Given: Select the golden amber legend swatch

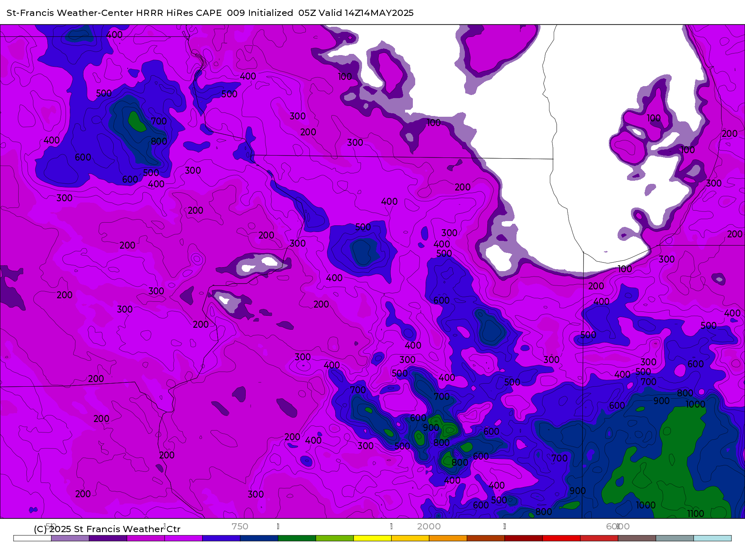Looking at the screenshot, I should [x=410, y=538].
